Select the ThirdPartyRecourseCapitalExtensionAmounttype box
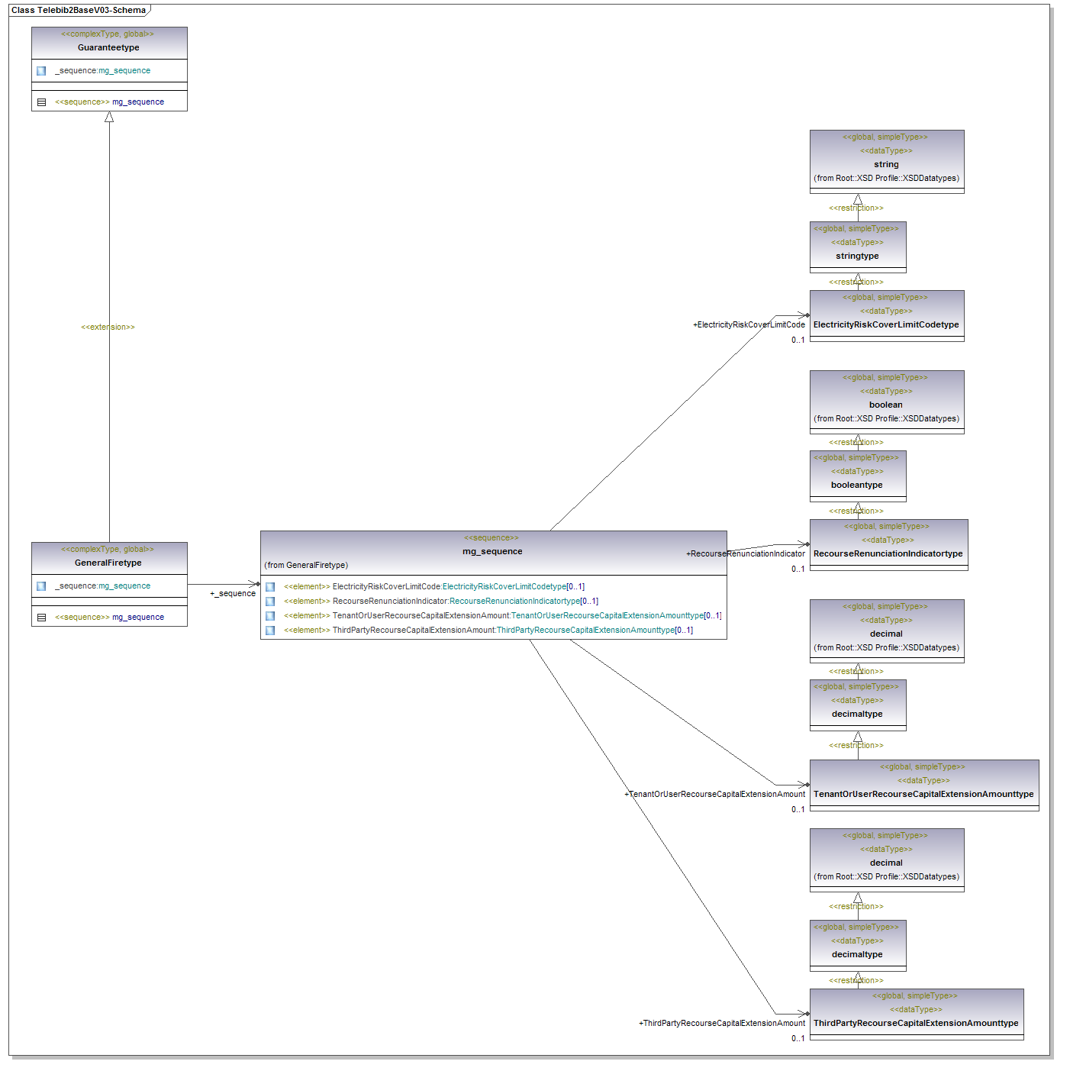The height and width of the screenshot is (1071, 1070). [x=916, y=1023]
